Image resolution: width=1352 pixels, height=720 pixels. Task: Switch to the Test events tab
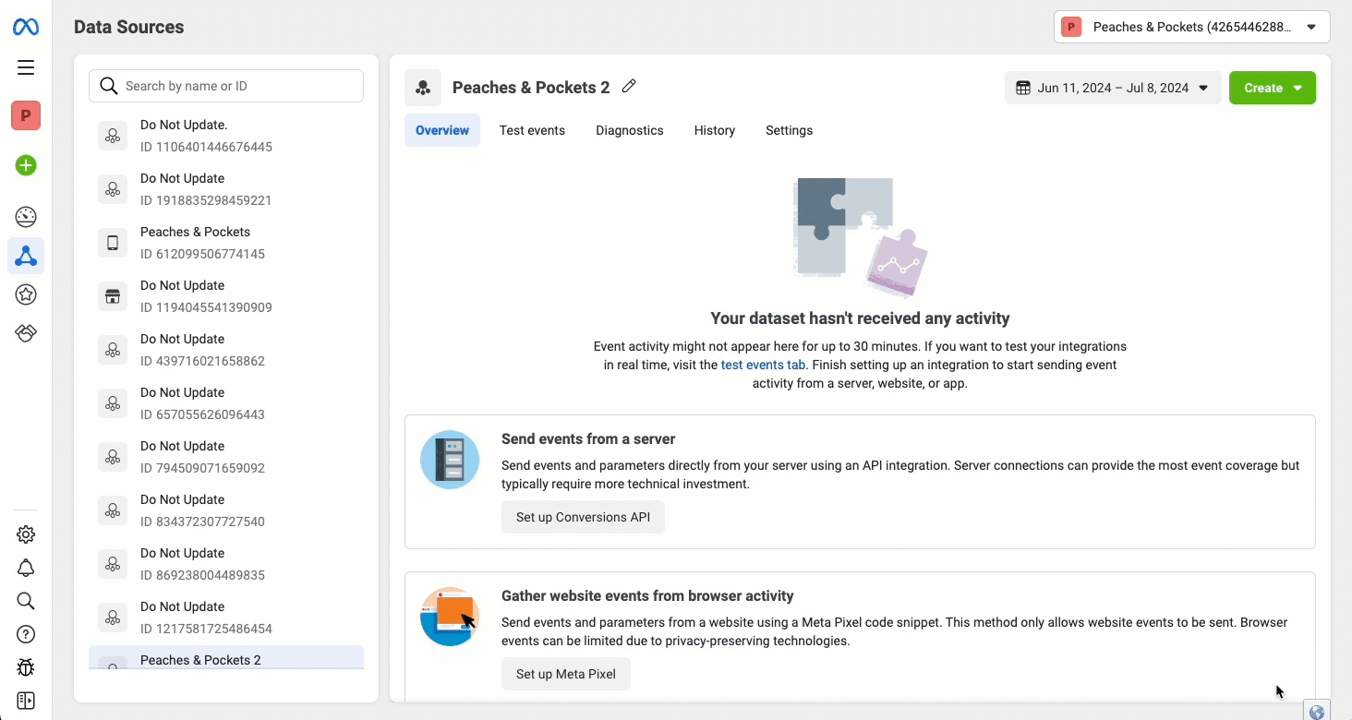(532, 130)
